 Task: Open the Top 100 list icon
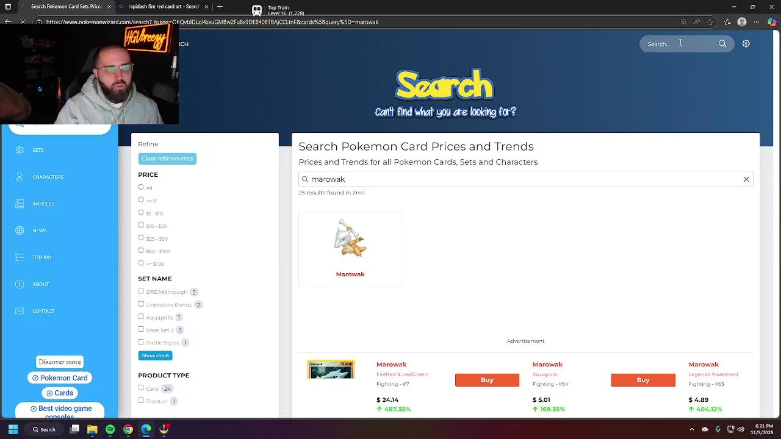[x=20, y=257]
